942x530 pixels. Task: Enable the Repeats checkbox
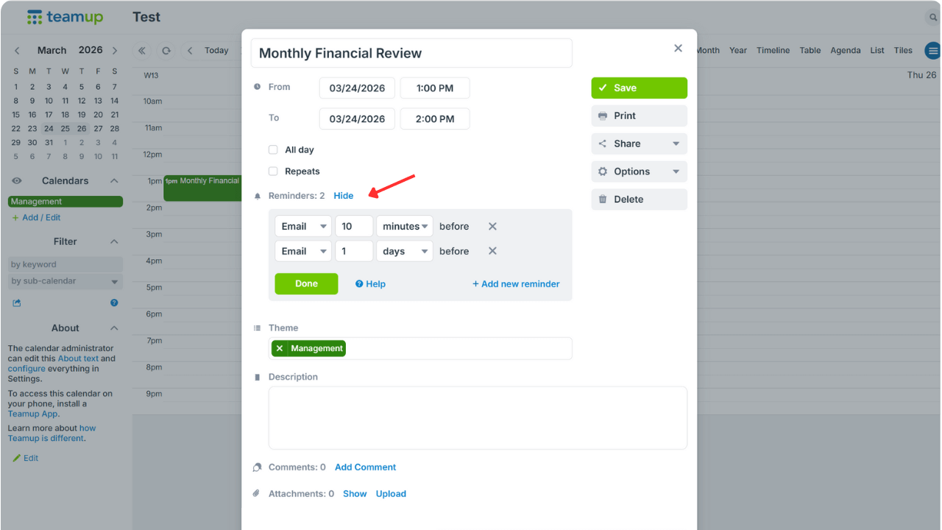pos(273,172)
